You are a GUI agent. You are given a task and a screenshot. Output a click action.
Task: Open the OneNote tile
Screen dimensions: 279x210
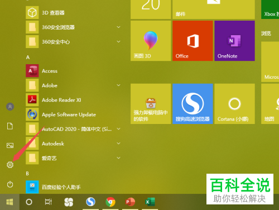click(x=234, y=41)
